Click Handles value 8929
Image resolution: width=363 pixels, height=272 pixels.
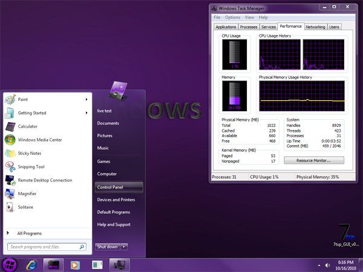pyautogui.click(x=336, y=125)
